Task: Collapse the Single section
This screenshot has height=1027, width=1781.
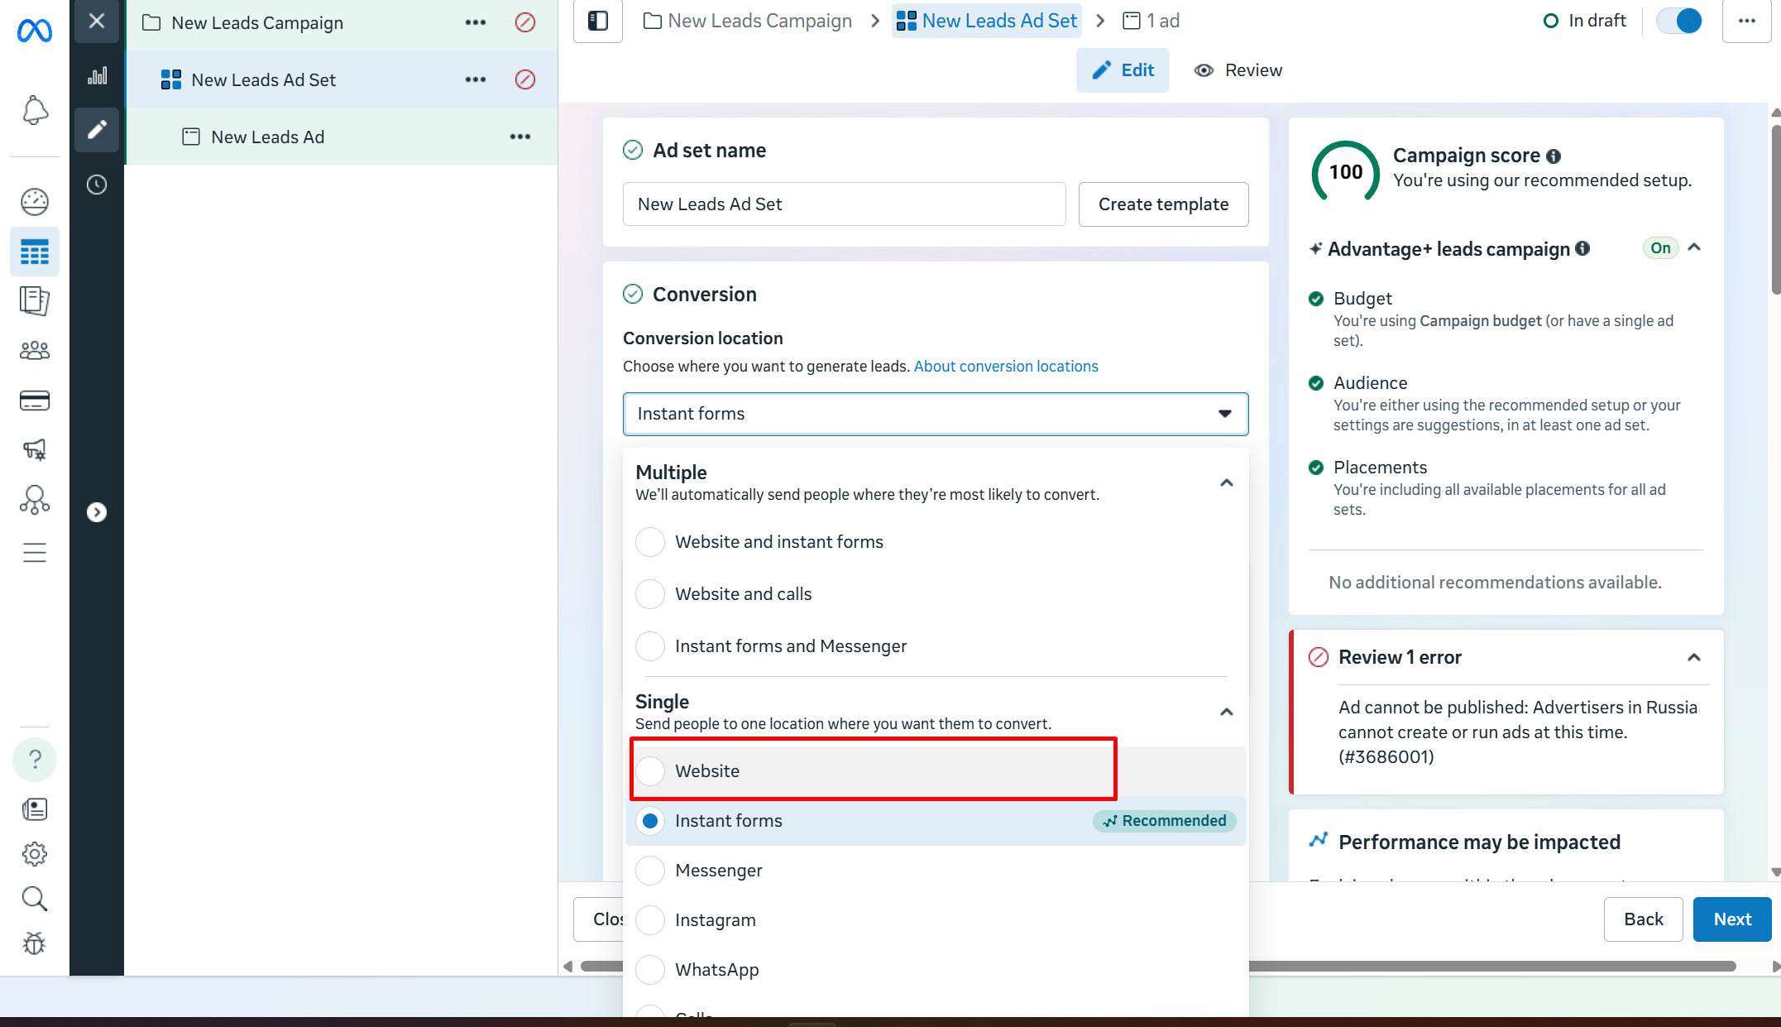Action: coord(1227,713)
